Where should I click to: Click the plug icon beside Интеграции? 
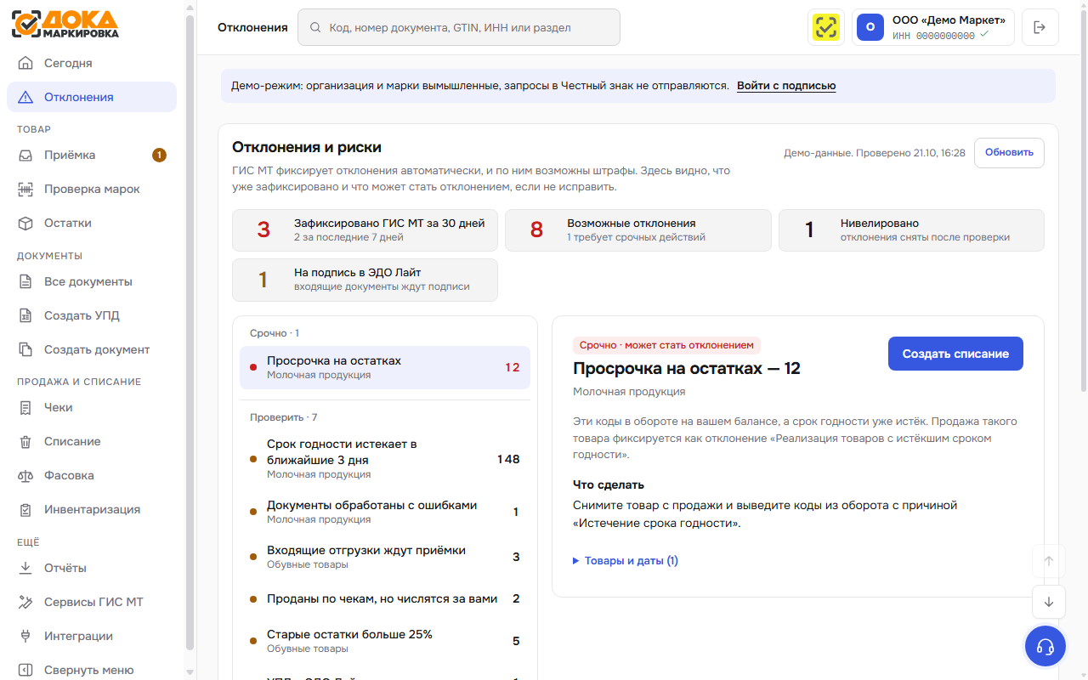25,636
